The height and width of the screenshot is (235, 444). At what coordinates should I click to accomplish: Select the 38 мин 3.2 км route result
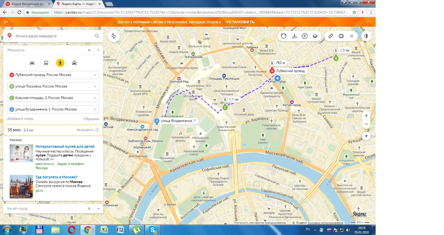tap(53, 130)
